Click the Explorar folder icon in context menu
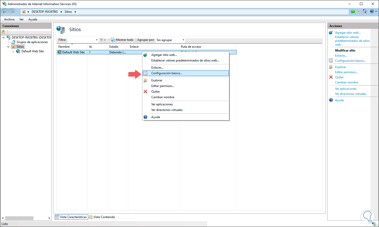The height and width of the screenshot is (227, 379). point(145,80)
